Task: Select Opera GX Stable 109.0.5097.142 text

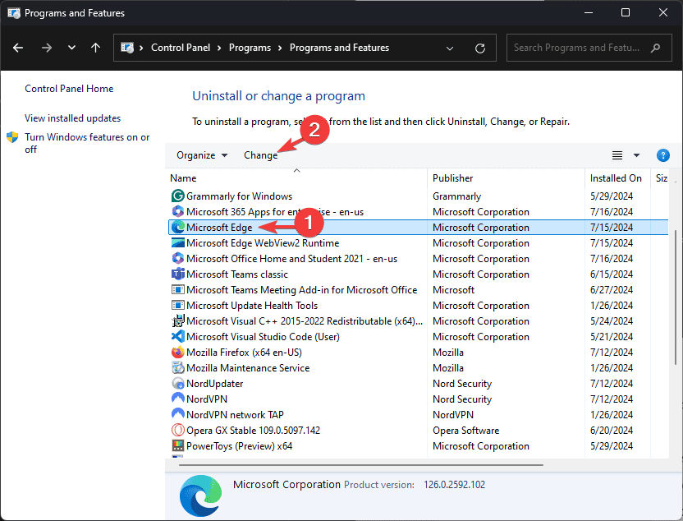Action: point(253,431)
